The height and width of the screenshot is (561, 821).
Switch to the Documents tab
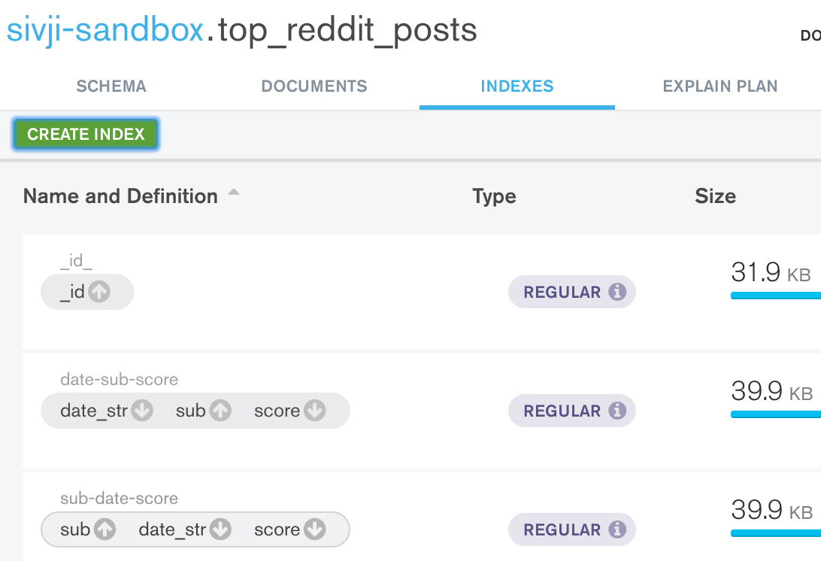314,86
